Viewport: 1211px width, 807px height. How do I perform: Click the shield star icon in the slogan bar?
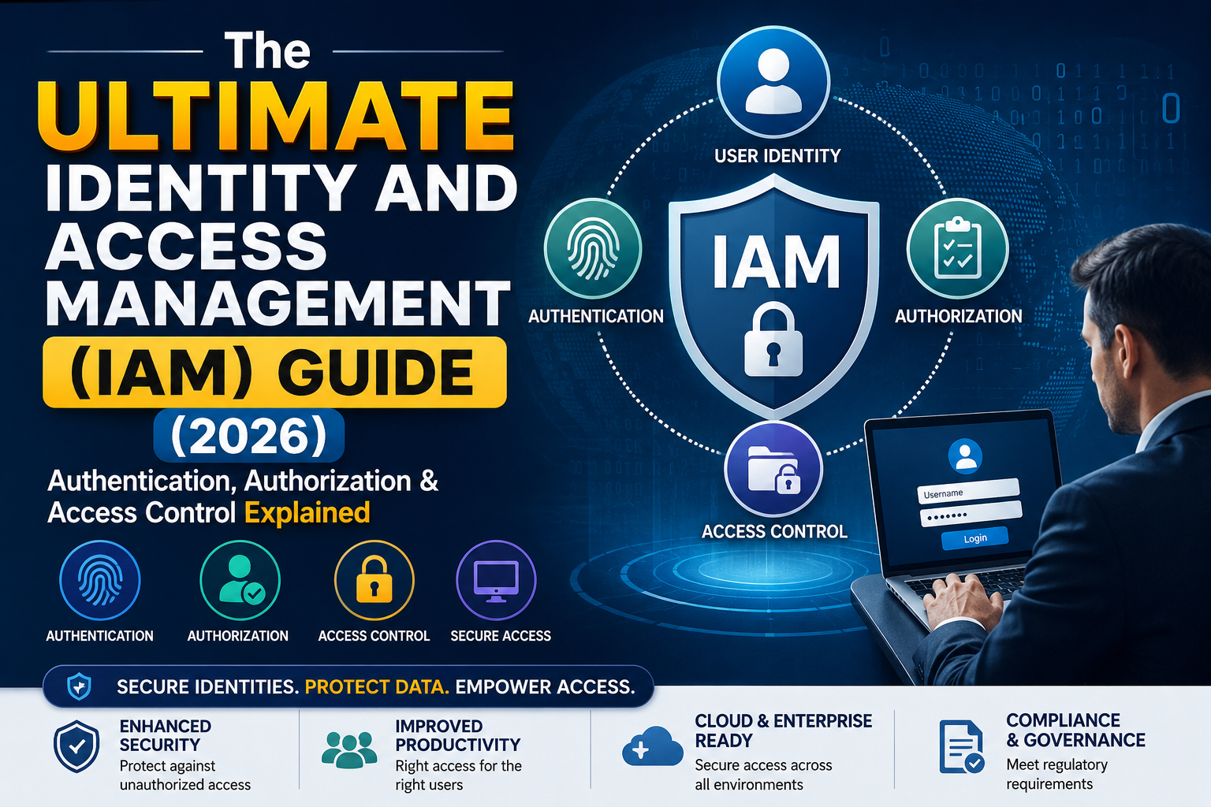(x=79, y=687)
